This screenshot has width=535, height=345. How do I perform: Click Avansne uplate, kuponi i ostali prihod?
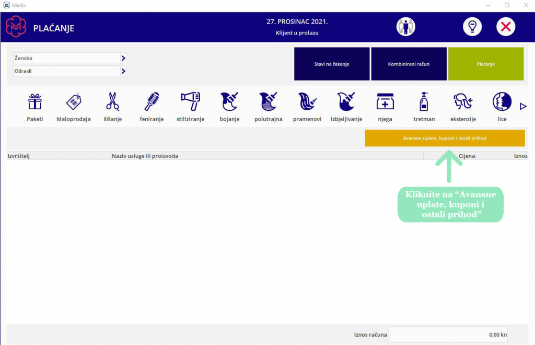pos(445,138)
